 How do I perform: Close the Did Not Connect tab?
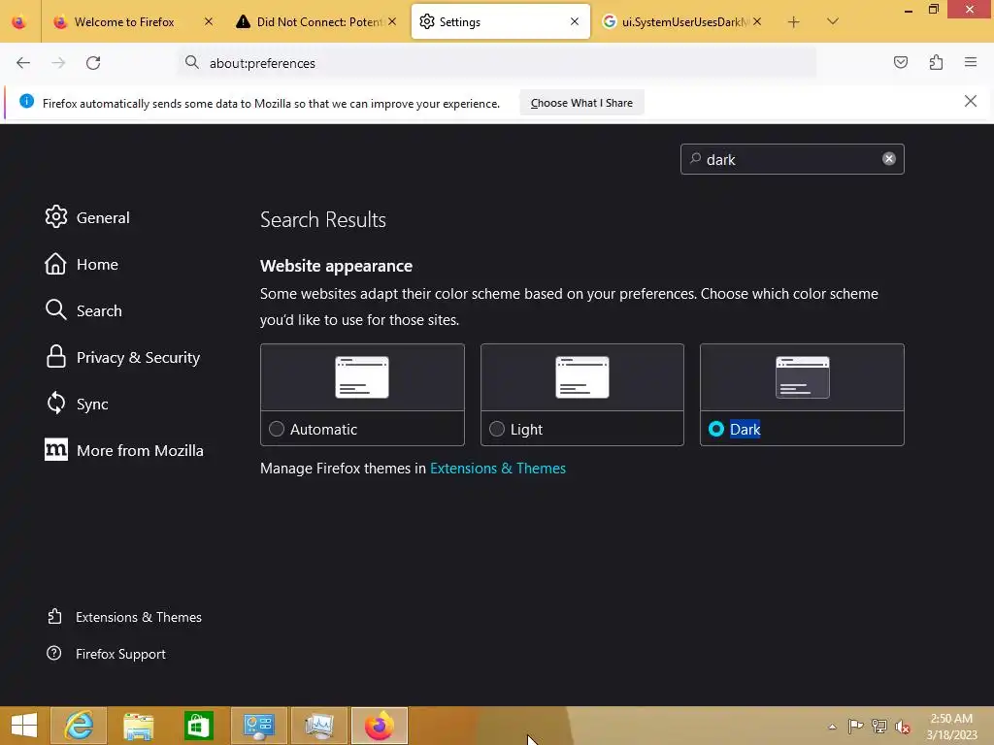coord(392,21)
